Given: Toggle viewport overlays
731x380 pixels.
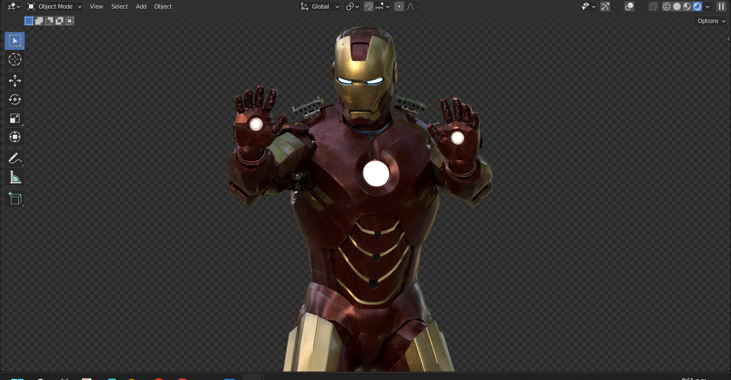Looking at the screenshot, I should (629, 7).
